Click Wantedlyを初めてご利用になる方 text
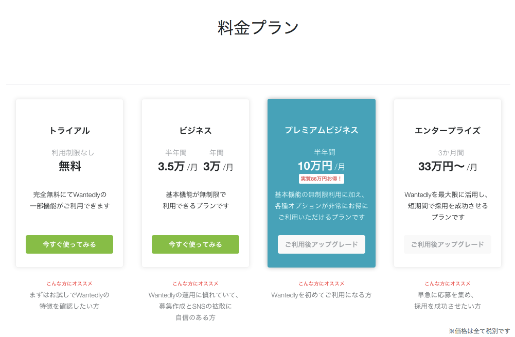Image resolution: width=515 pixels, height=337 pixels. [322, 295]
